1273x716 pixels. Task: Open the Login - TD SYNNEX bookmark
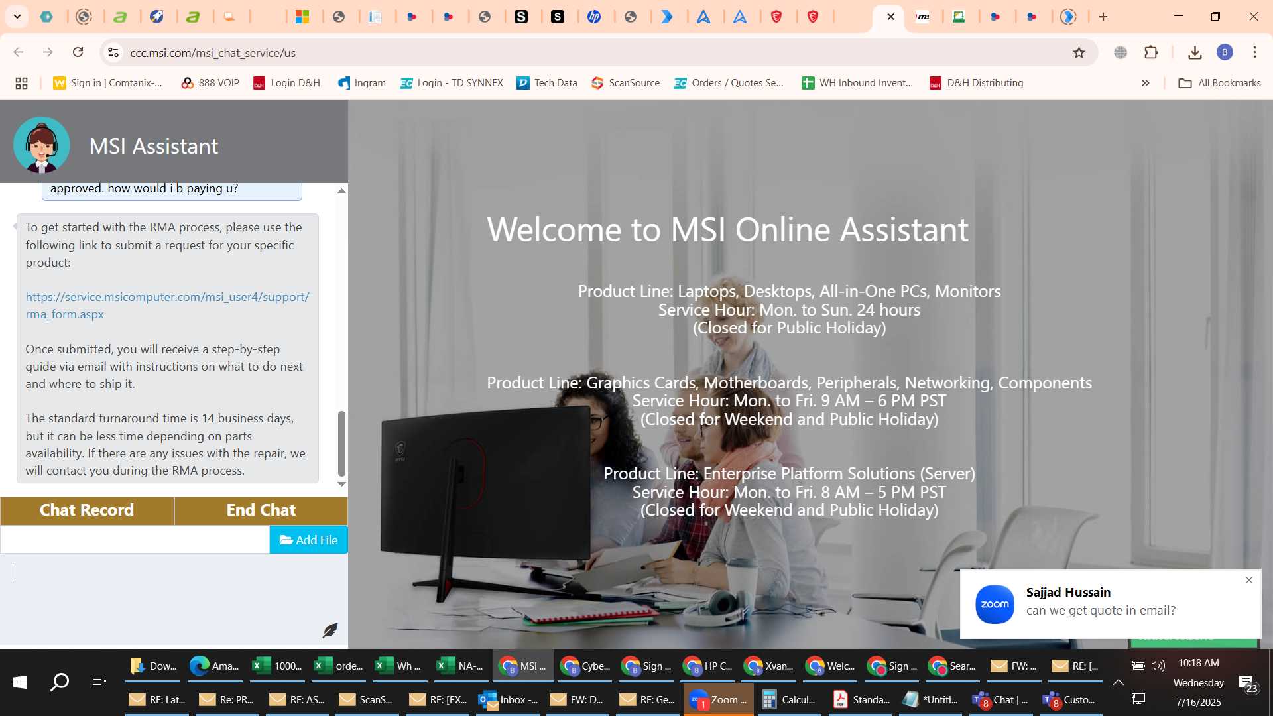tap(452, 83)
